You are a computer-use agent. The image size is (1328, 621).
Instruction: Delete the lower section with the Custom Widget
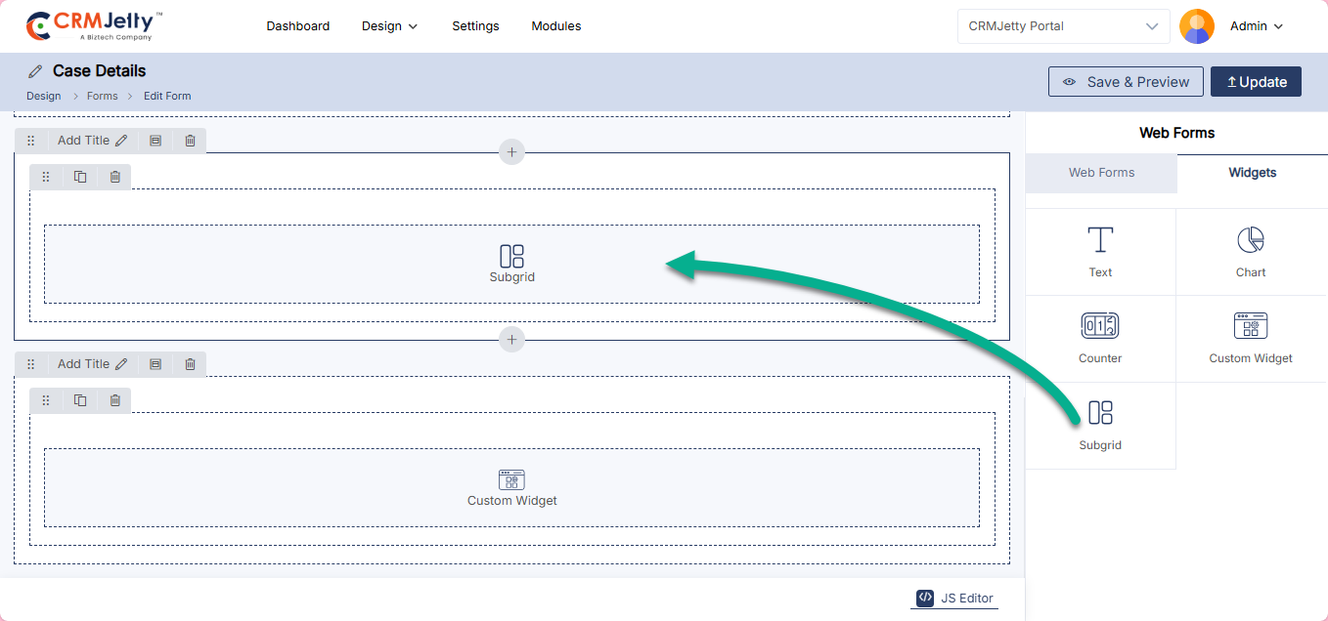[x=190, y=364]
